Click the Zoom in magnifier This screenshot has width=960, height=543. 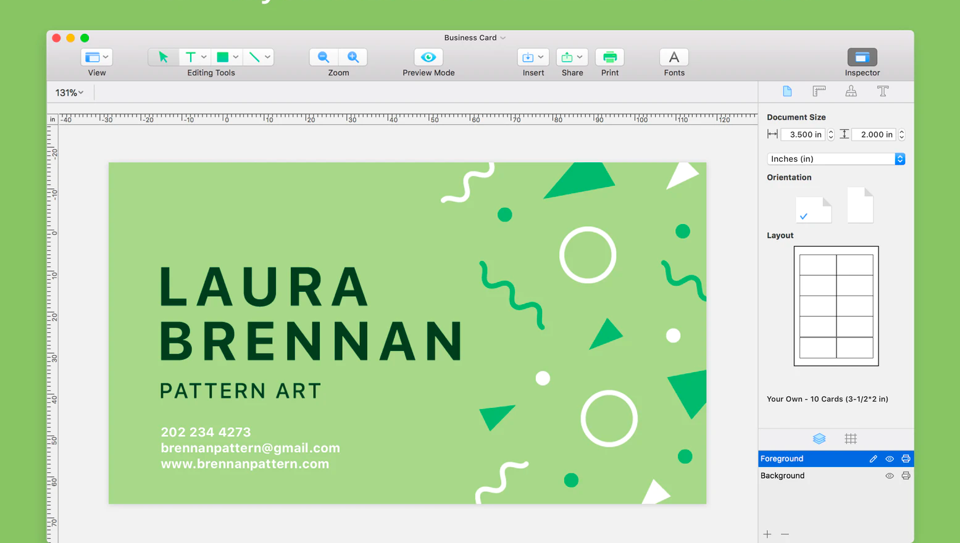coord(353,57)
